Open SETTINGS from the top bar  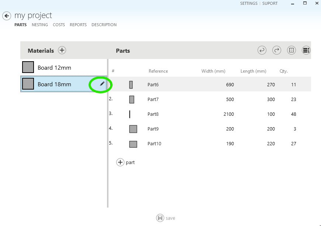pyautogui.click(x=249, y=3)
